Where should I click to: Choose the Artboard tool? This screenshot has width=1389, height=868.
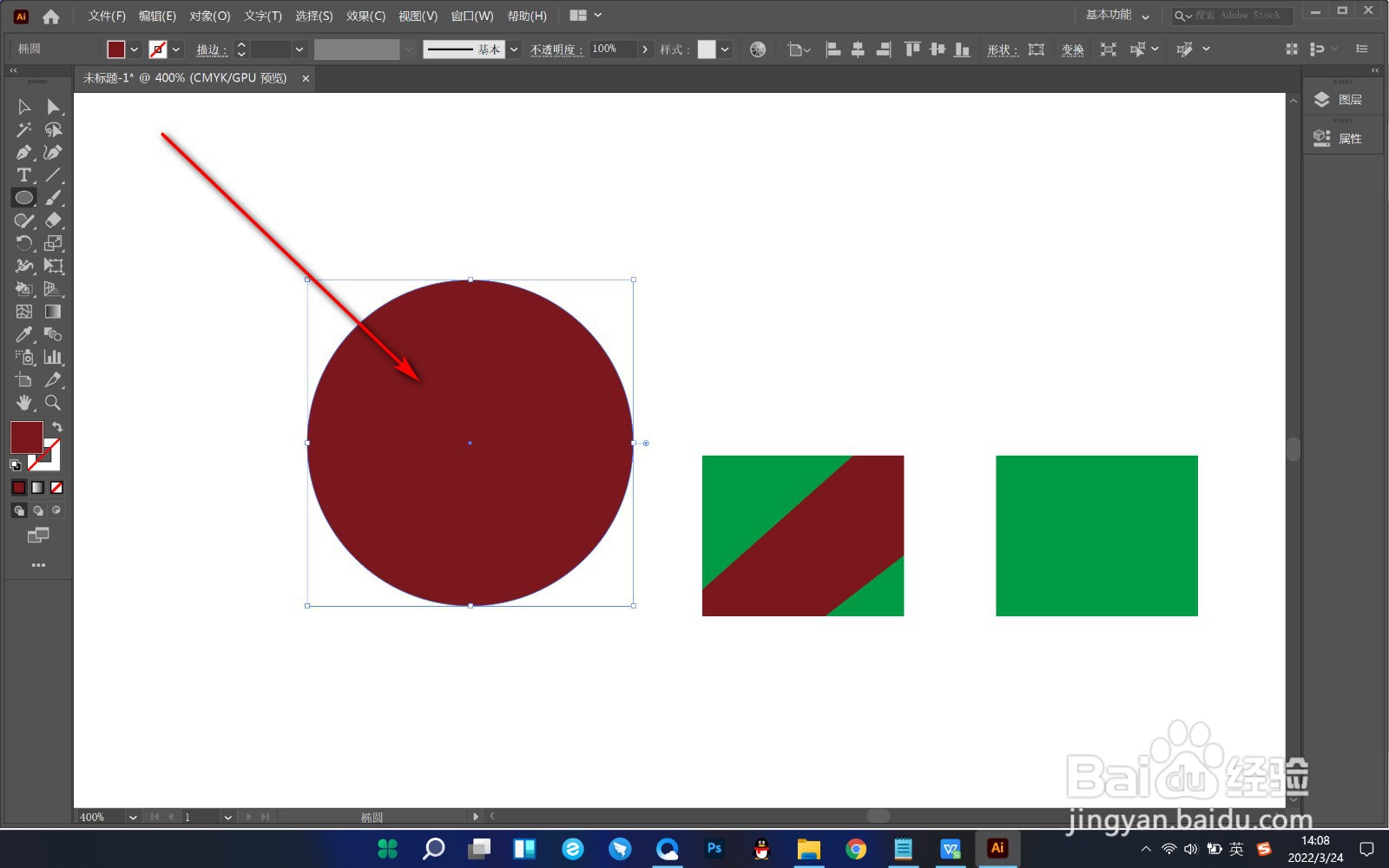24,380
